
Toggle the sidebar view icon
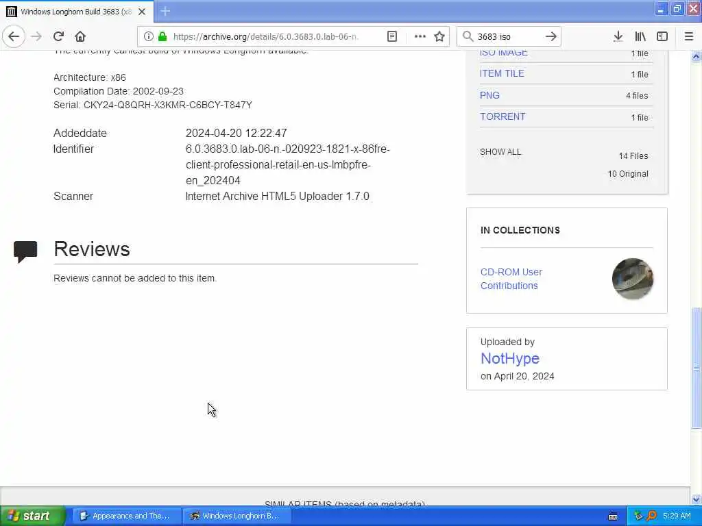click(x=662, y=36)
